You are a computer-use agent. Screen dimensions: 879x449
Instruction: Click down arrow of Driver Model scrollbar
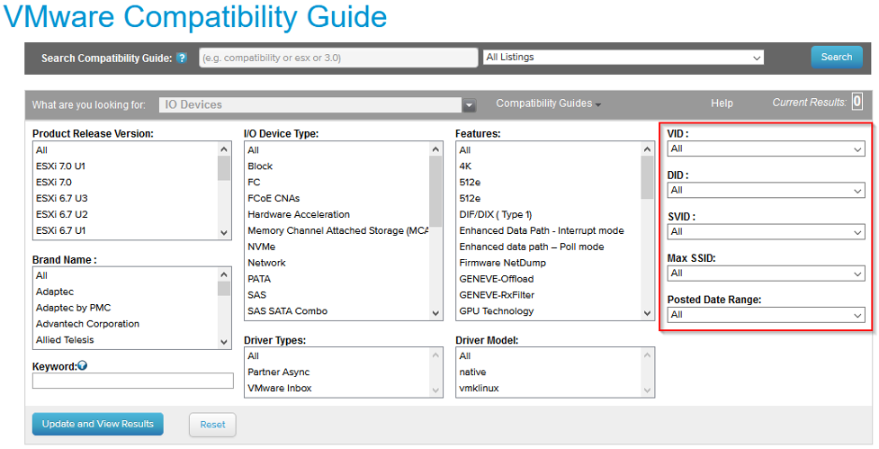click(x=648, y=391)
